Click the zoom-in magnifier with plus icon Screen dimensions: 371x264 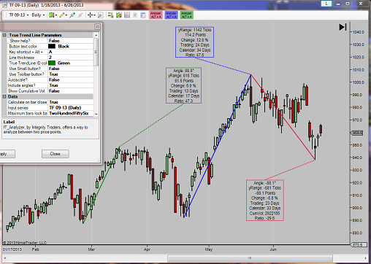coord(72,15)
